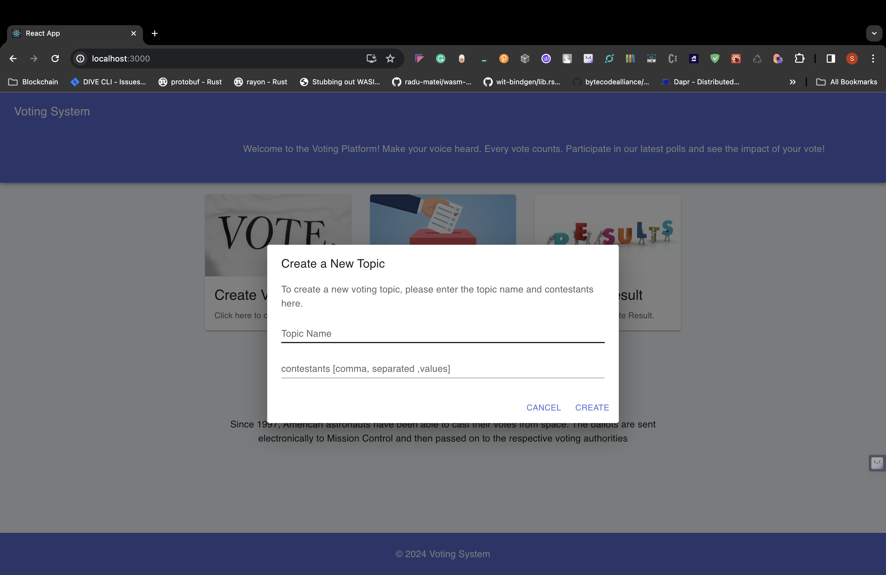Click the green shield extension icon
Image resolution: width=886 pixels, height=575 pixels.
coord(714,58)
